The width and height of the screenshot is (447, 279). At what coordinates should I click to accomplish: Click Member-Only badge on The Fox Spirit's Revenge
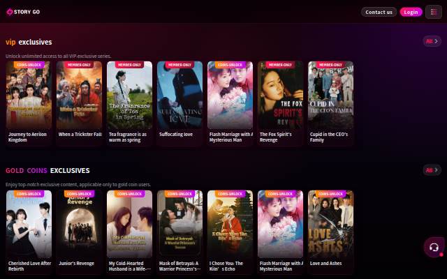280,65
